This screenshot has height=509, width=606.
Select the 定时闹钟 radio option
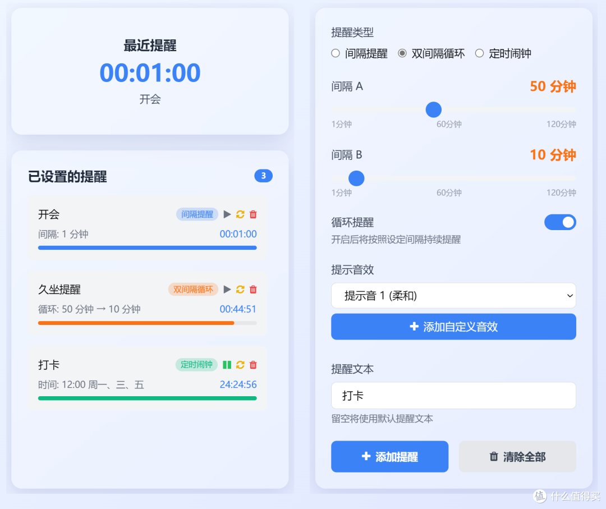[479, 53]
